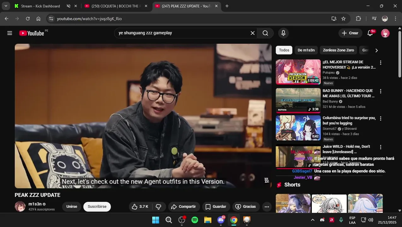Open Discord from the taskbar
This screenshot has width=402, height=227.
(x=221, y=220)
